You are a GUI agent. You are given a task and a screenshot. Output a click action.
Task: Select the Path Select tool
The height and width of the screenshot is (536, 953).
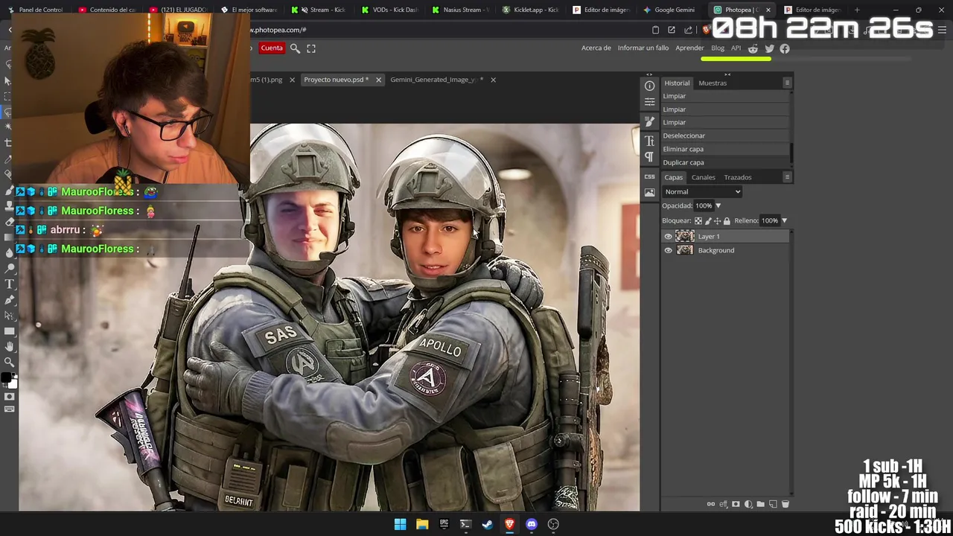[10, 316]
